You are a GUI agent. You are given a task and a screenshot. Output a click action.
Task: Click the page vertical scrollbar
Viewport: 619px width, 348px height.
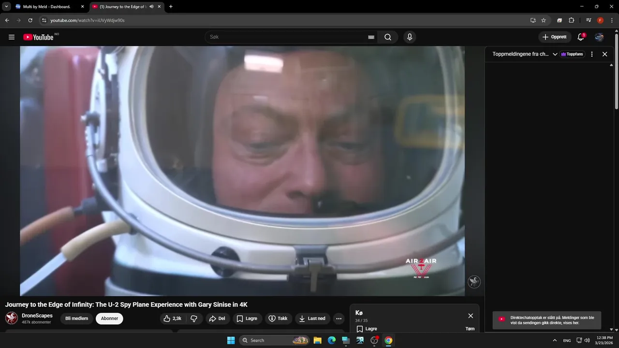(617, 72)
